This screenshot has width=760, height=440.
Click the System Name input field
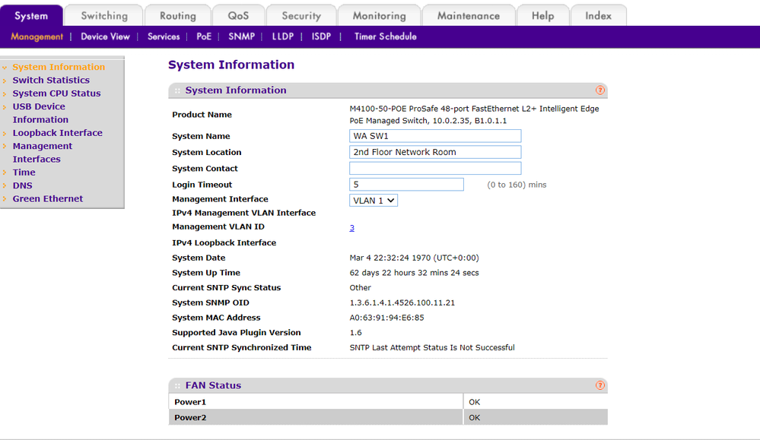tap(435, 136)
